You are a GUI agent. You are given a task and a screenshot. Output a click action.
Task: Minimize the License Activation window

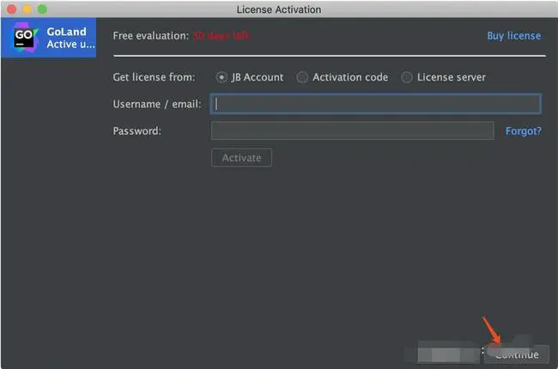point(26,9)
